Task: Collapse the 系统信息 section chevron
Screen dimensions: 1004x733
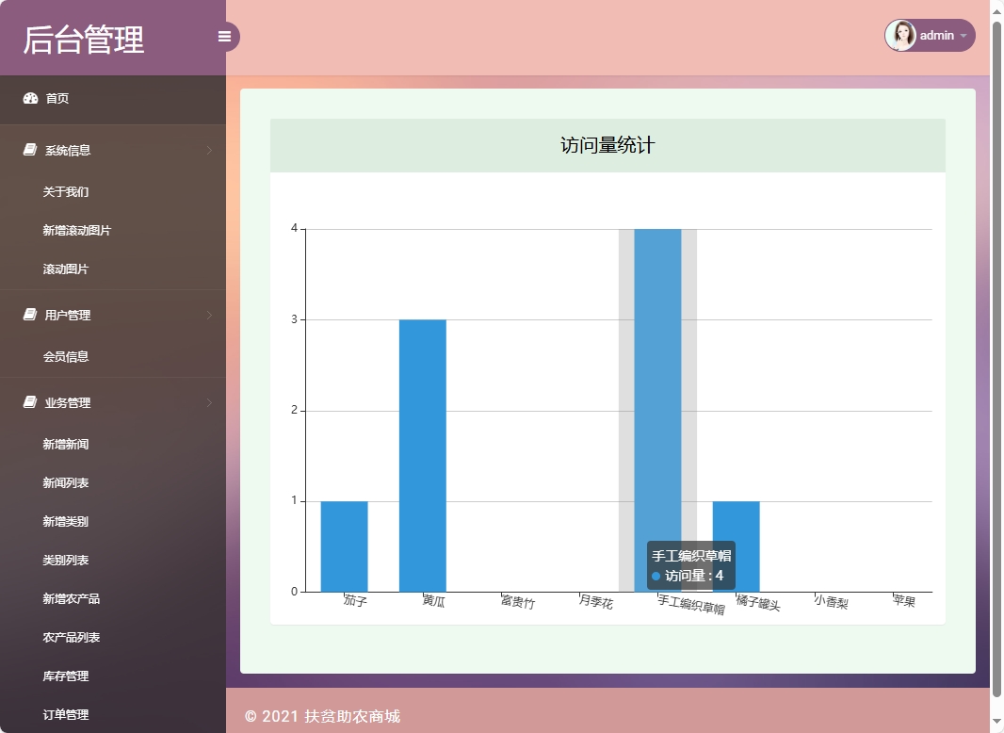Action: pyautogui.click(x=209, y=150)
